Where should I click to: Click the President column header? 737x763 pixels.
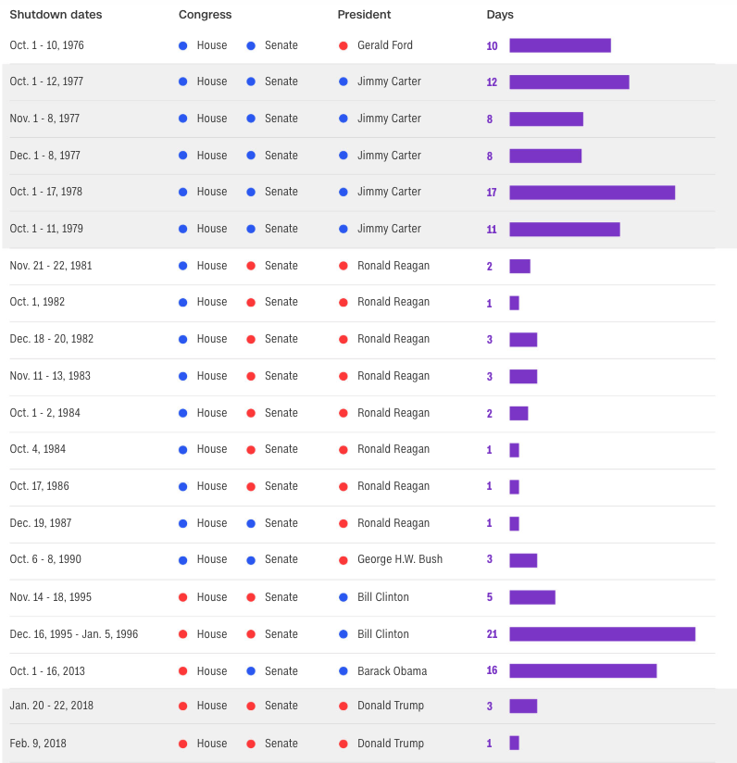[364, 15]
